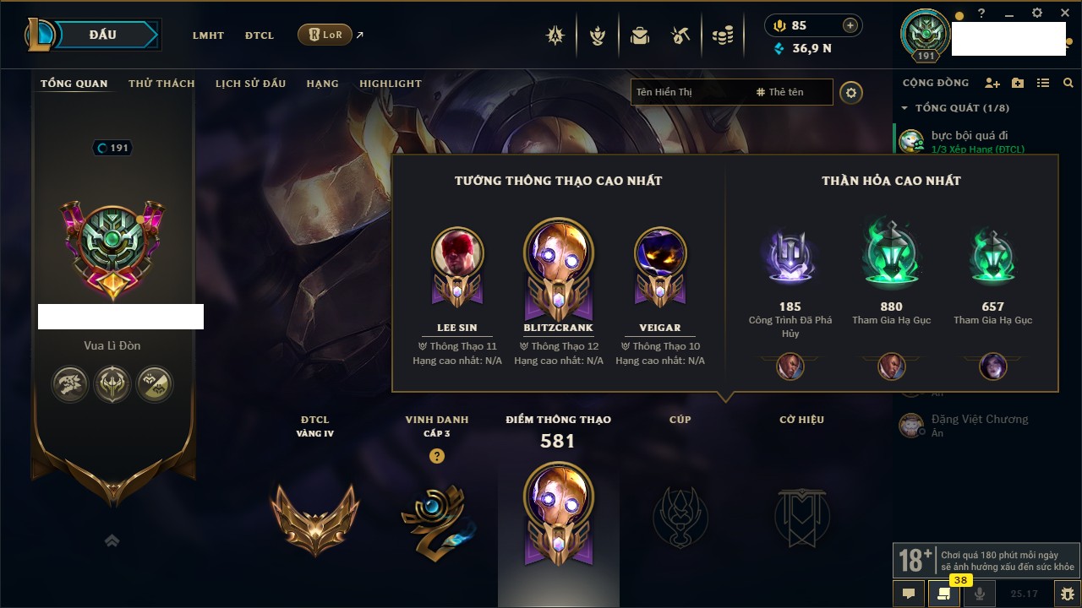This screenshot has height=608, width=1082.
Task: Switch to the LỊCH SỬ ĐẤU tab
Action: (x=250, y=84)
